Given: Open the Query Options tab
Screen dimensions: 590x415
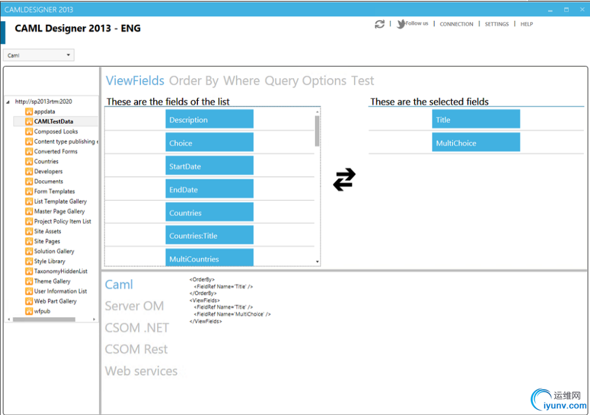Looking at the screenshot, I should click(305, 81).
